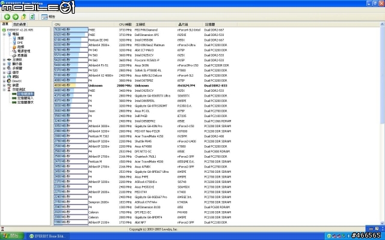Click the display monitor icon in the tree
This screenshot has height=240, width=385.
(10, 64)
